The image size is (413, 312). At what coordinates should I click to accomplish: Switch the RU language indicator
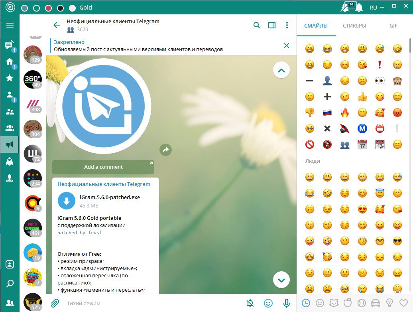373,8
